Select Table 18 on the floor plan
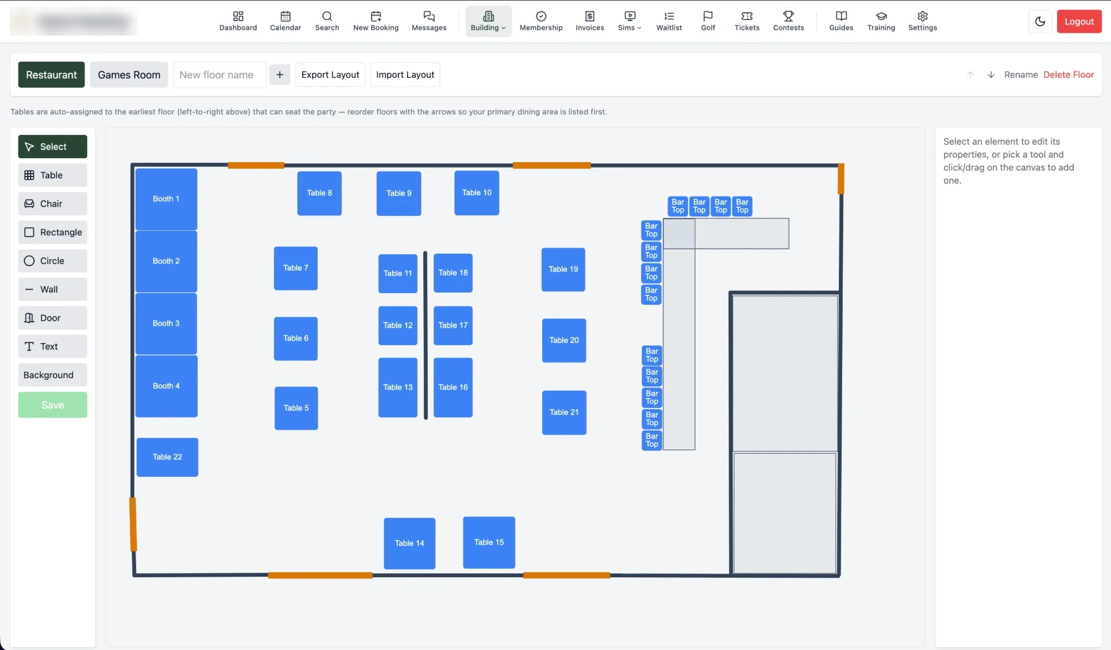The width and height of the screenshot is (1111, 650). [453, 273]
